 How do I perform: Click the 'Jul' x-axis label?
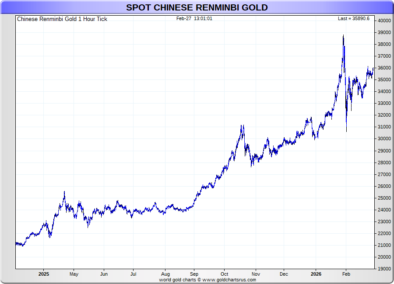click(x=134, y=274)
